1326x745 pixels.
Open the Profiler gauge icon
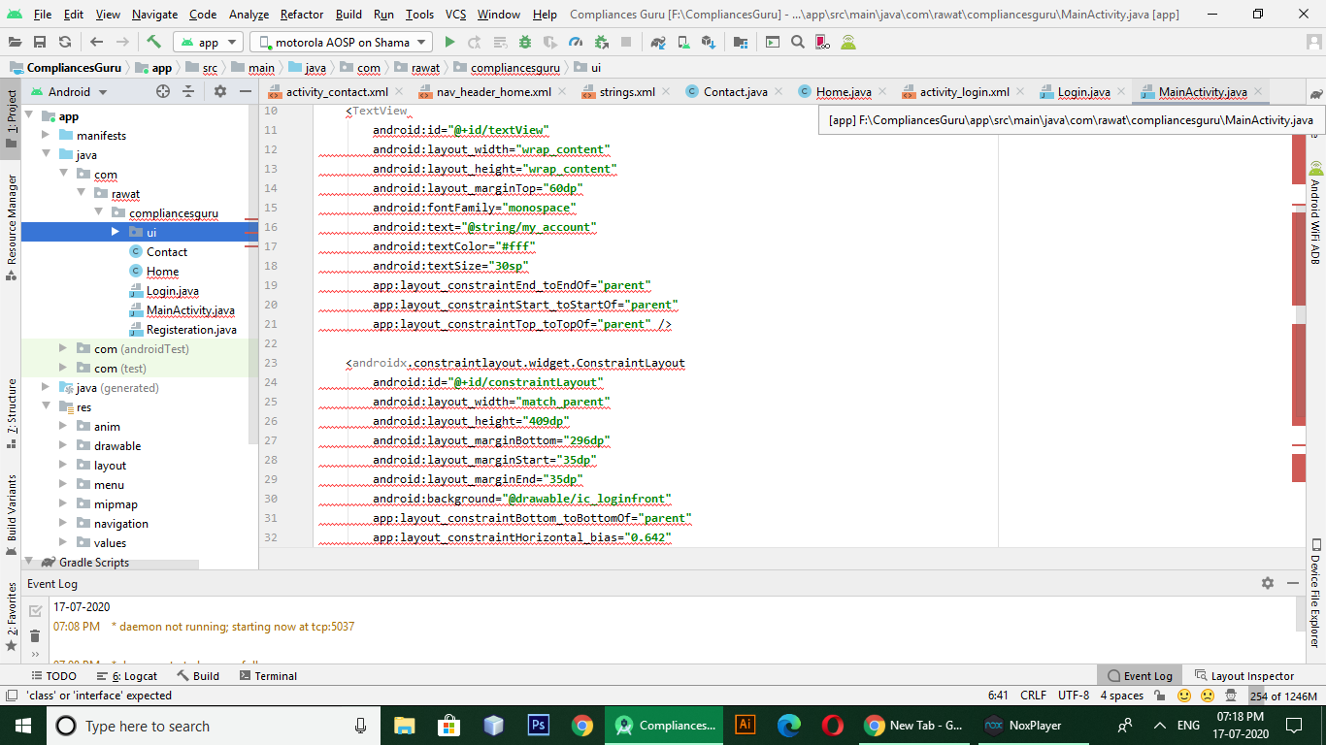click(576, 42)
